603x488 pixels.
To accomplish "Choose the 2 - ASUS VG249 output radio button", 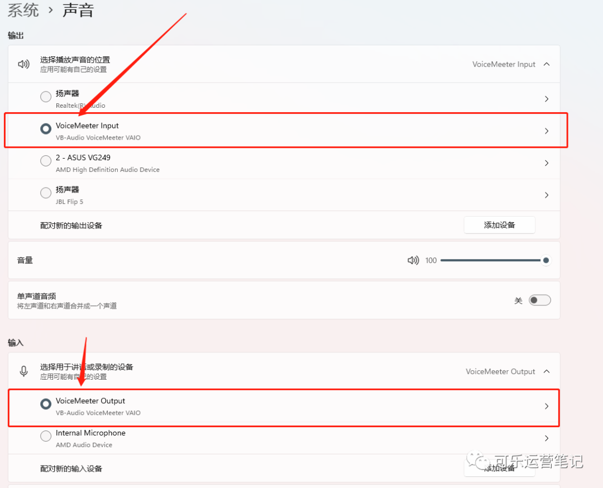I will tap(46, 160).
